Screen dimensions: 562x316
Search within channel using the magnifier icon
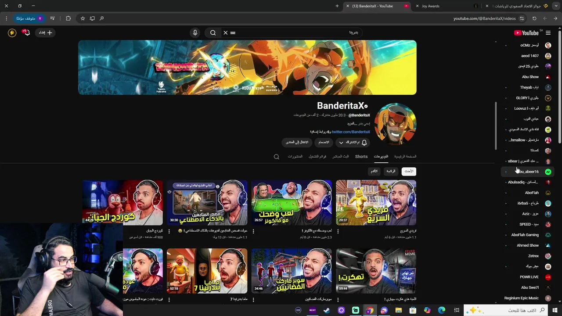[x=276, y=157]
